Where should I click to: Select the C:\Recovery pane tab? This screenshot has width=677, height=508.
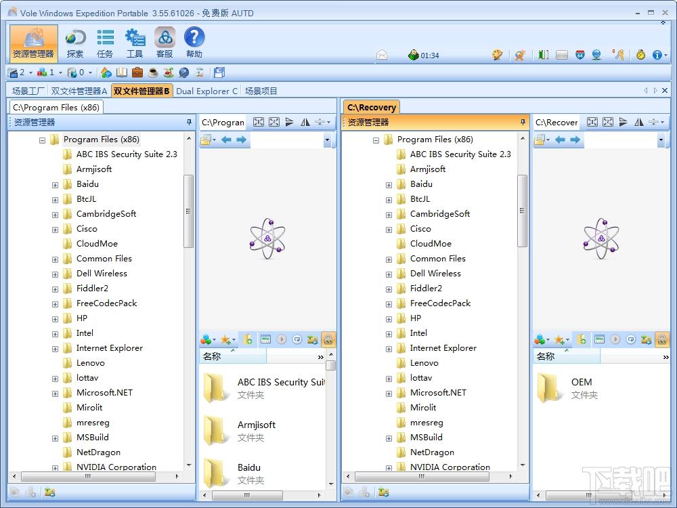coord(372,107)
